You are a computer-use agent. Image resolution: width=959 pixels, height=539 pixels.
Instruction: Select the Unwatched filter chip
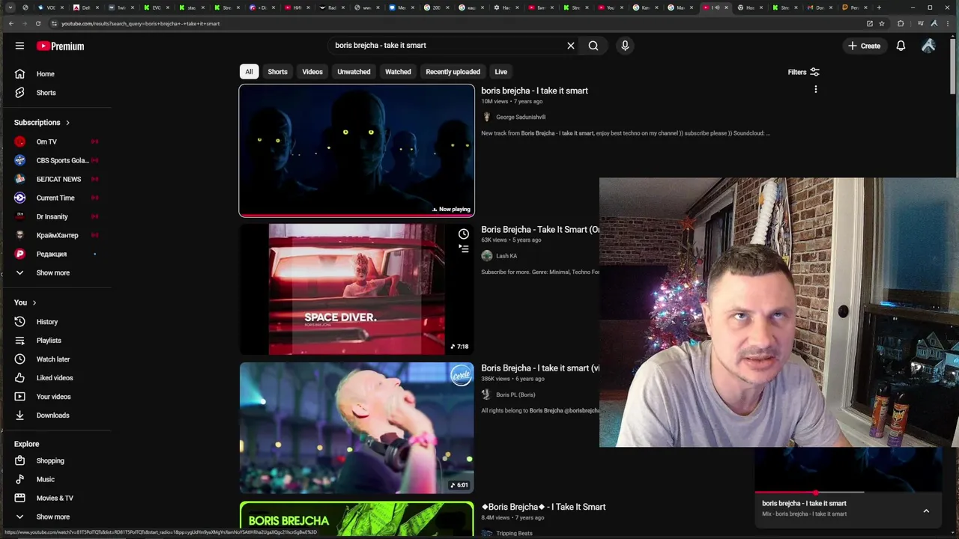354,72
